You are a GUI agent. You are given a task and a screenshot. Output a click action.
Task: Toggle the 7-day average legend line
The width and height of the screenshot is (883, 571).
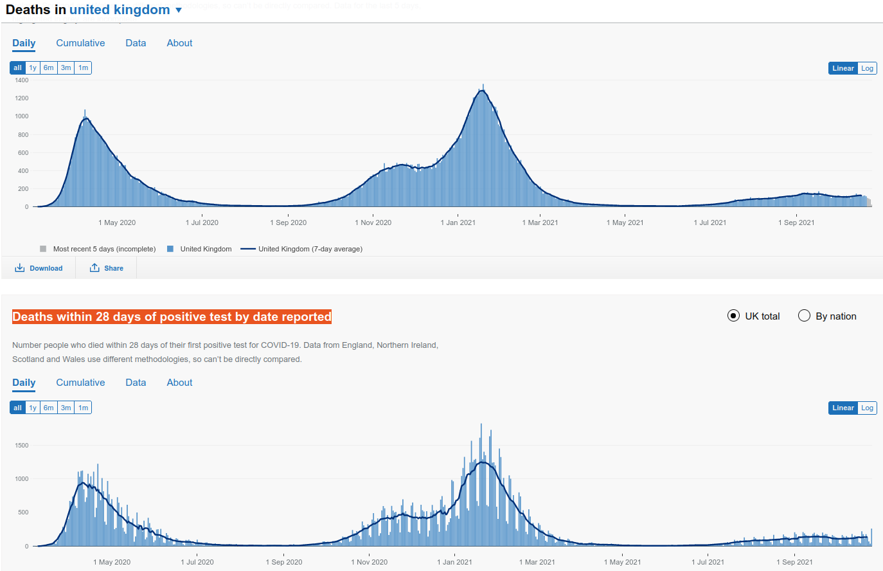point(248,249)
